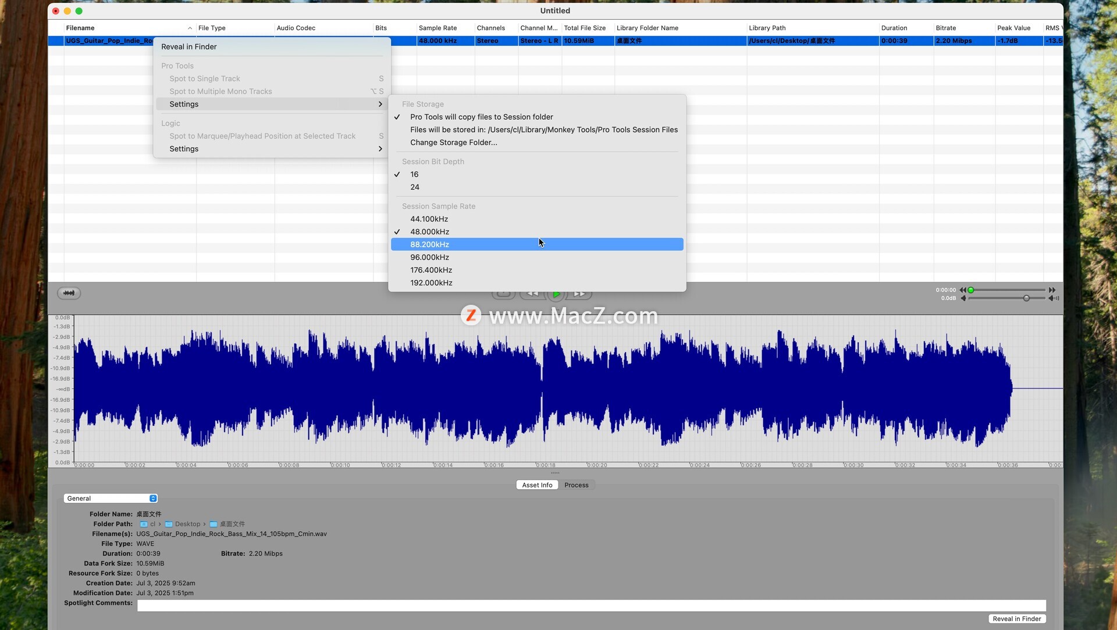Sort by Duration column header

tap(906, 28)
